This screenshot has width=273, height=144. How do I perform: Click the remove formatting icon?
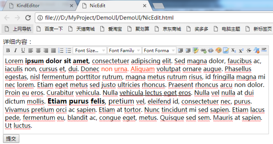coord(257,50)
